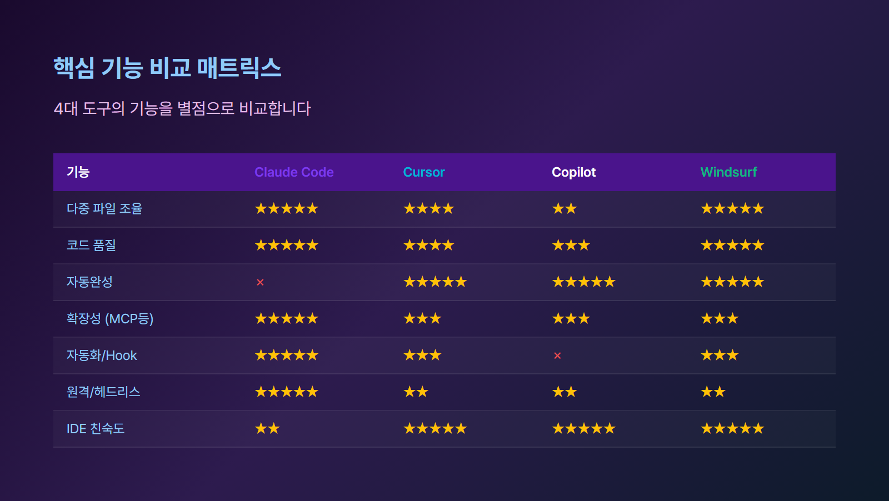
Task: Click Cursor's five stars for 자동완성
Action: [435, 282]
